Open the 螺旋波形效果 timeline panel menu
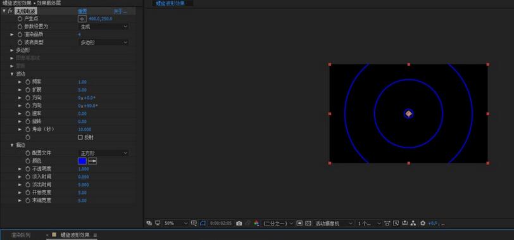Screen dimensions: 514x240 click(95, 235)
